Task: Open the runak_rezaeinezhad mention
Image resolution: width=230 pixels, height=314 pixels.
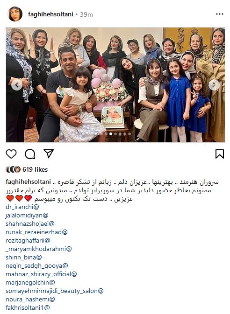Action: pyautogui.click(x=36, y=232)
